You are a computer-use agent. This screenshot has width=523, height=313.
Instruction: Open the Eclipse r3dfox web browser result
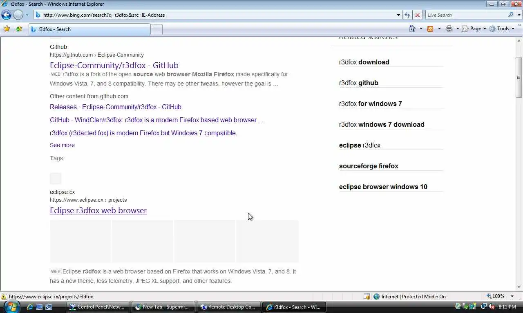click(98, 210)
